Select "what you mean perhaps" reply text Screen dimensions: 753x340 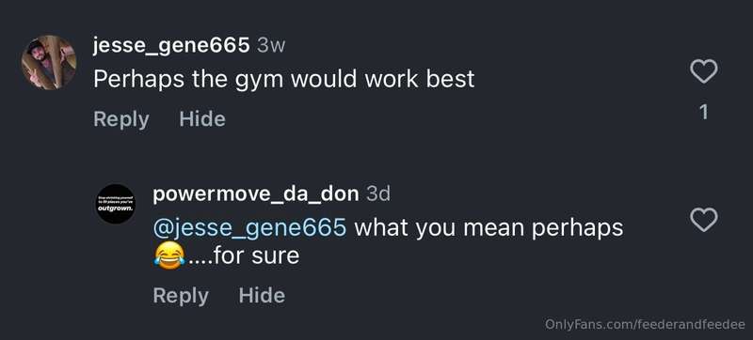click(x=489, y=228)
